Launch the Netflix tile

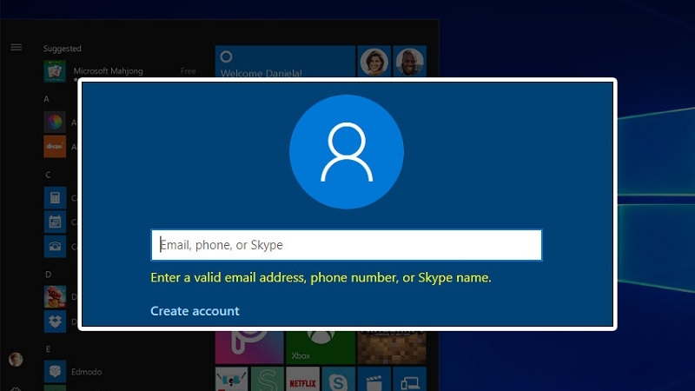pyautogui.click(x=302, y=380)
